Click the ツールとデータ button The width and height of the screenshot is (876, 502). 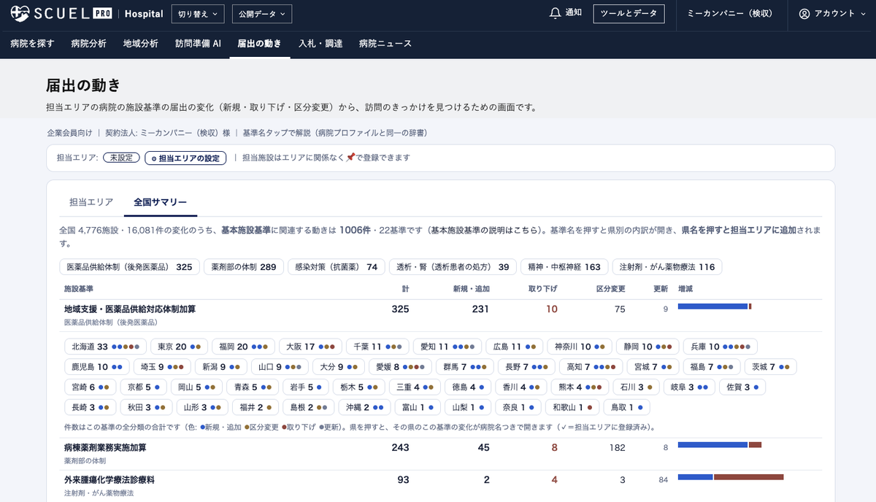point(629,14)
